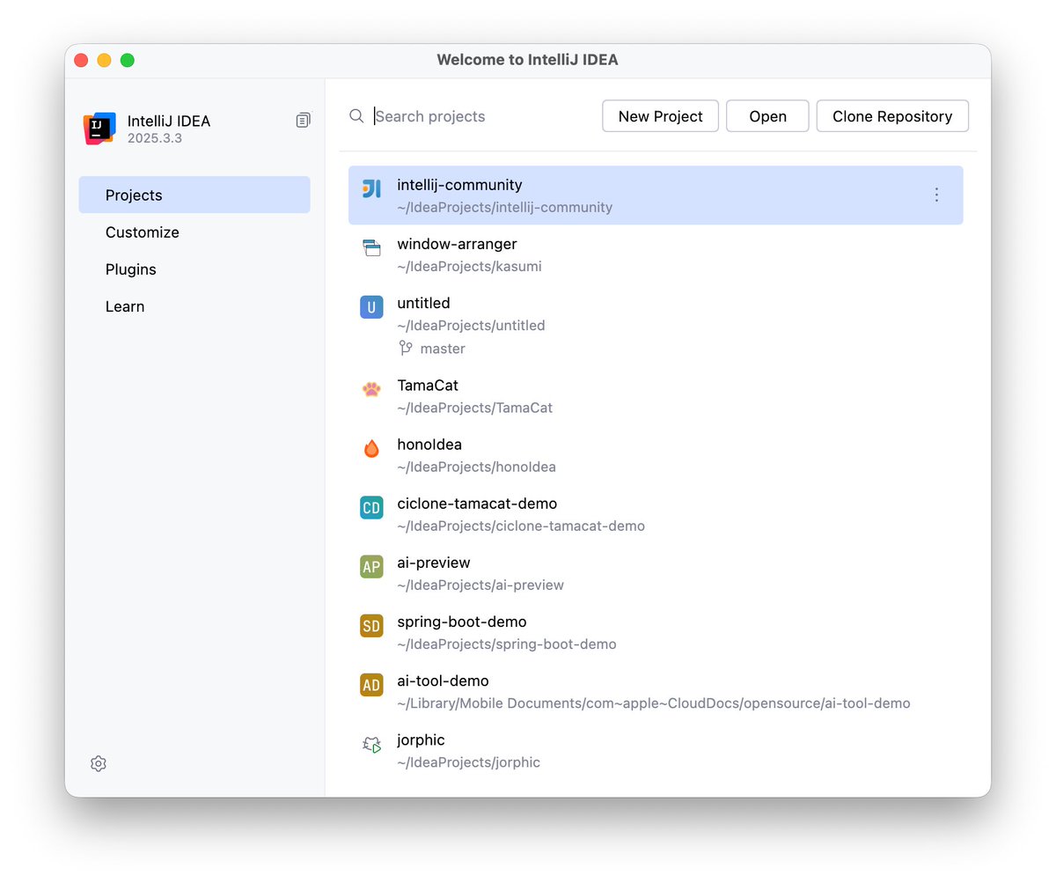Open the jorphic project name
Viewport: 1056px width, 883px height.
tap(421, 740)
